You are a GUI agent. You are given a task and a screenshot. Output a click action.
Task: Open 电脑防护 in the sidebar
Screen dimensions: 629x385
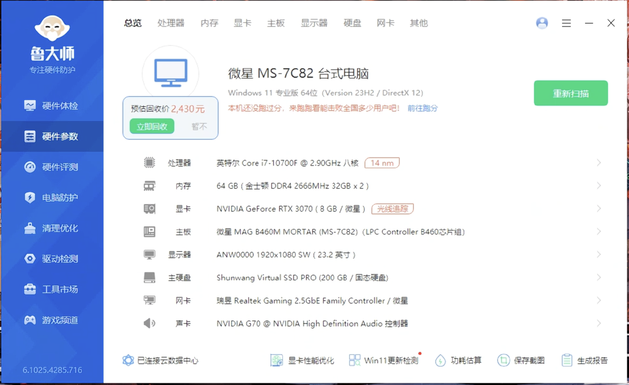point(52,198)
